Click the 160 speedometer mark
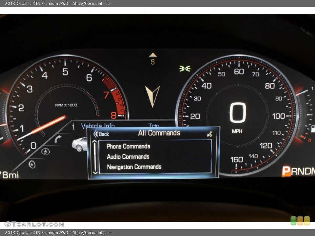Image resolution: width=315 pixels, height=236 pixels. coord(237,160)
